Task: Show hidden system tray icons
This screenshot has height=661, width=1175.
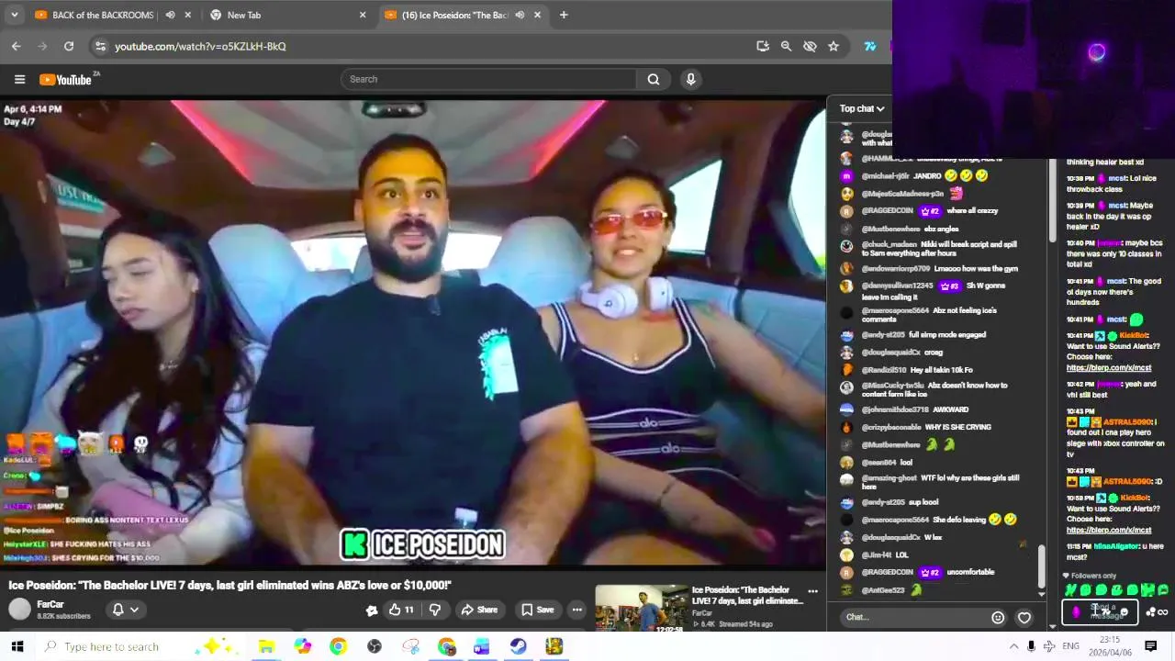Action: tap(1014, 646)
